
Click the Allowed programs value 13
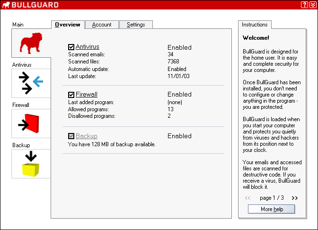[170, 109]
